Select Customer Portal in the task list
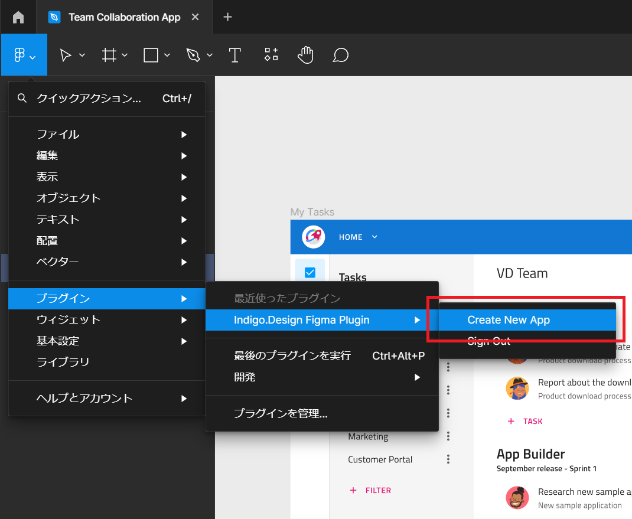This screenshot has width=632, height=519. coord(380,459)
